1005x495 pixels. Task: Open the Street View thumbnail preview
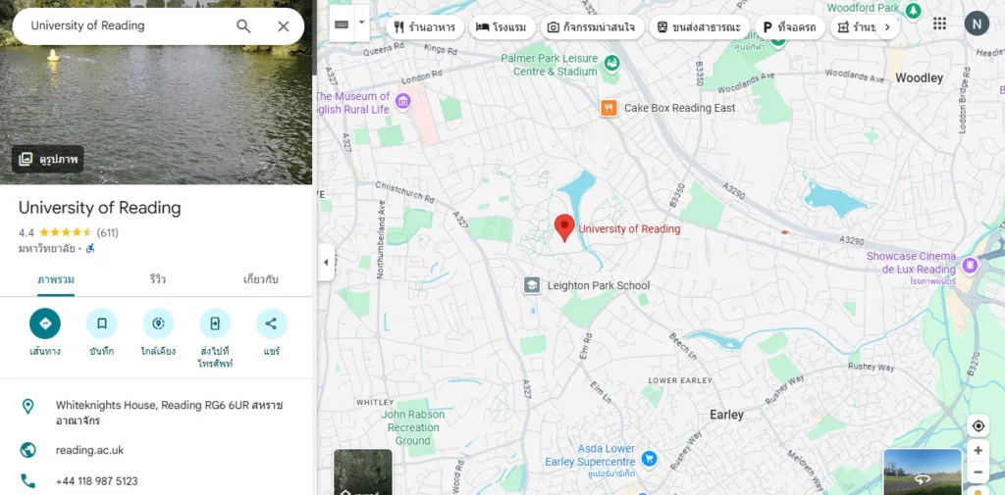(923, 471)
